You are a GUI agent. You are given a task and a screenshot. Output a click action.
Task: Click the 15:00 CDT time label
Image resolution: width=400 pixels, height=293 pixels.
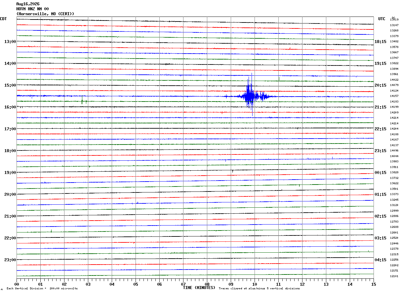pyautogui.click(x=10, y=85)
